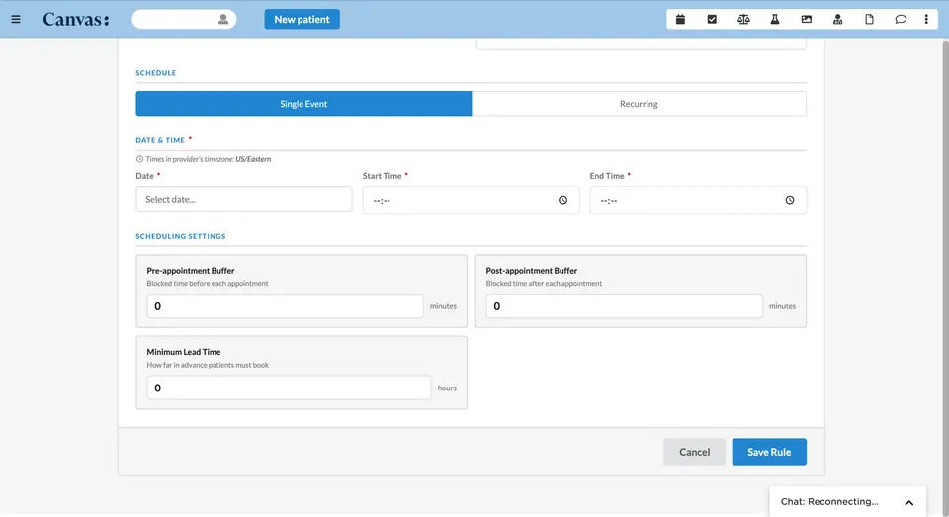This screenshot has height=517, width=949.
Task: Click the 'SCHEDULE' section heading
Action: pyautogui.click(x=155, y=72)
